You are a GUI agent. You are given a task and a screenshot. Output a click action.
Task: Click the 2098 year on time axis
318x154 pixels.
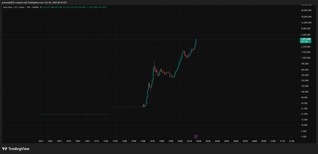(x=263, y=142)
